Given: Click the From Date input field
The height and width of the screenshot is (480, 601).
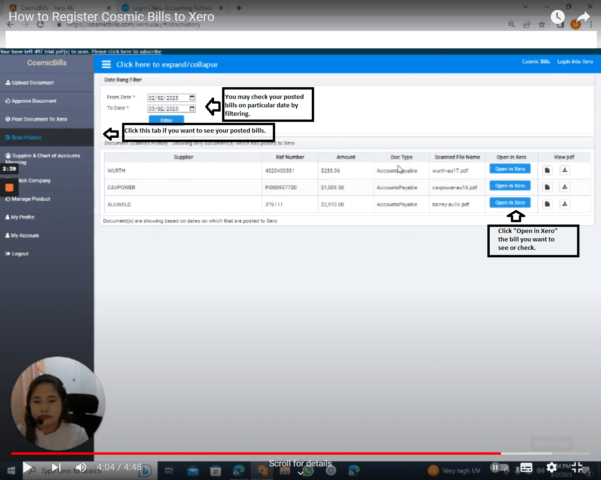Looking at the screenshot, I should [x=171, y=98].
